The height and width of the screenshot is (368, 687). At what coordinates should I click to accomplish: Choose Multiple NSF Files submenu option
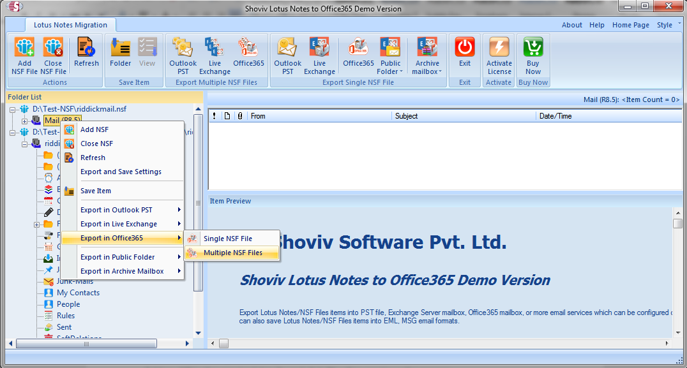pos(232,253)
